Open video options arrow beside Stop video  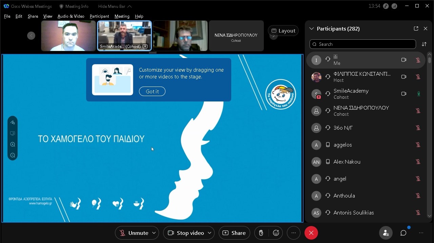(x=210, y=233)
